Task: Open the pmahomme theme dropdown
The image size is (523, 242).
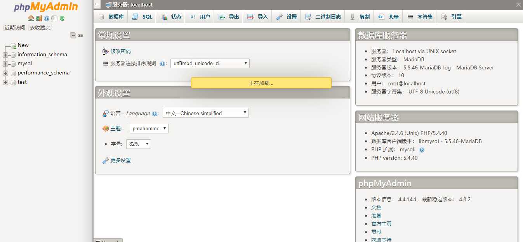Action: point(149,128)
